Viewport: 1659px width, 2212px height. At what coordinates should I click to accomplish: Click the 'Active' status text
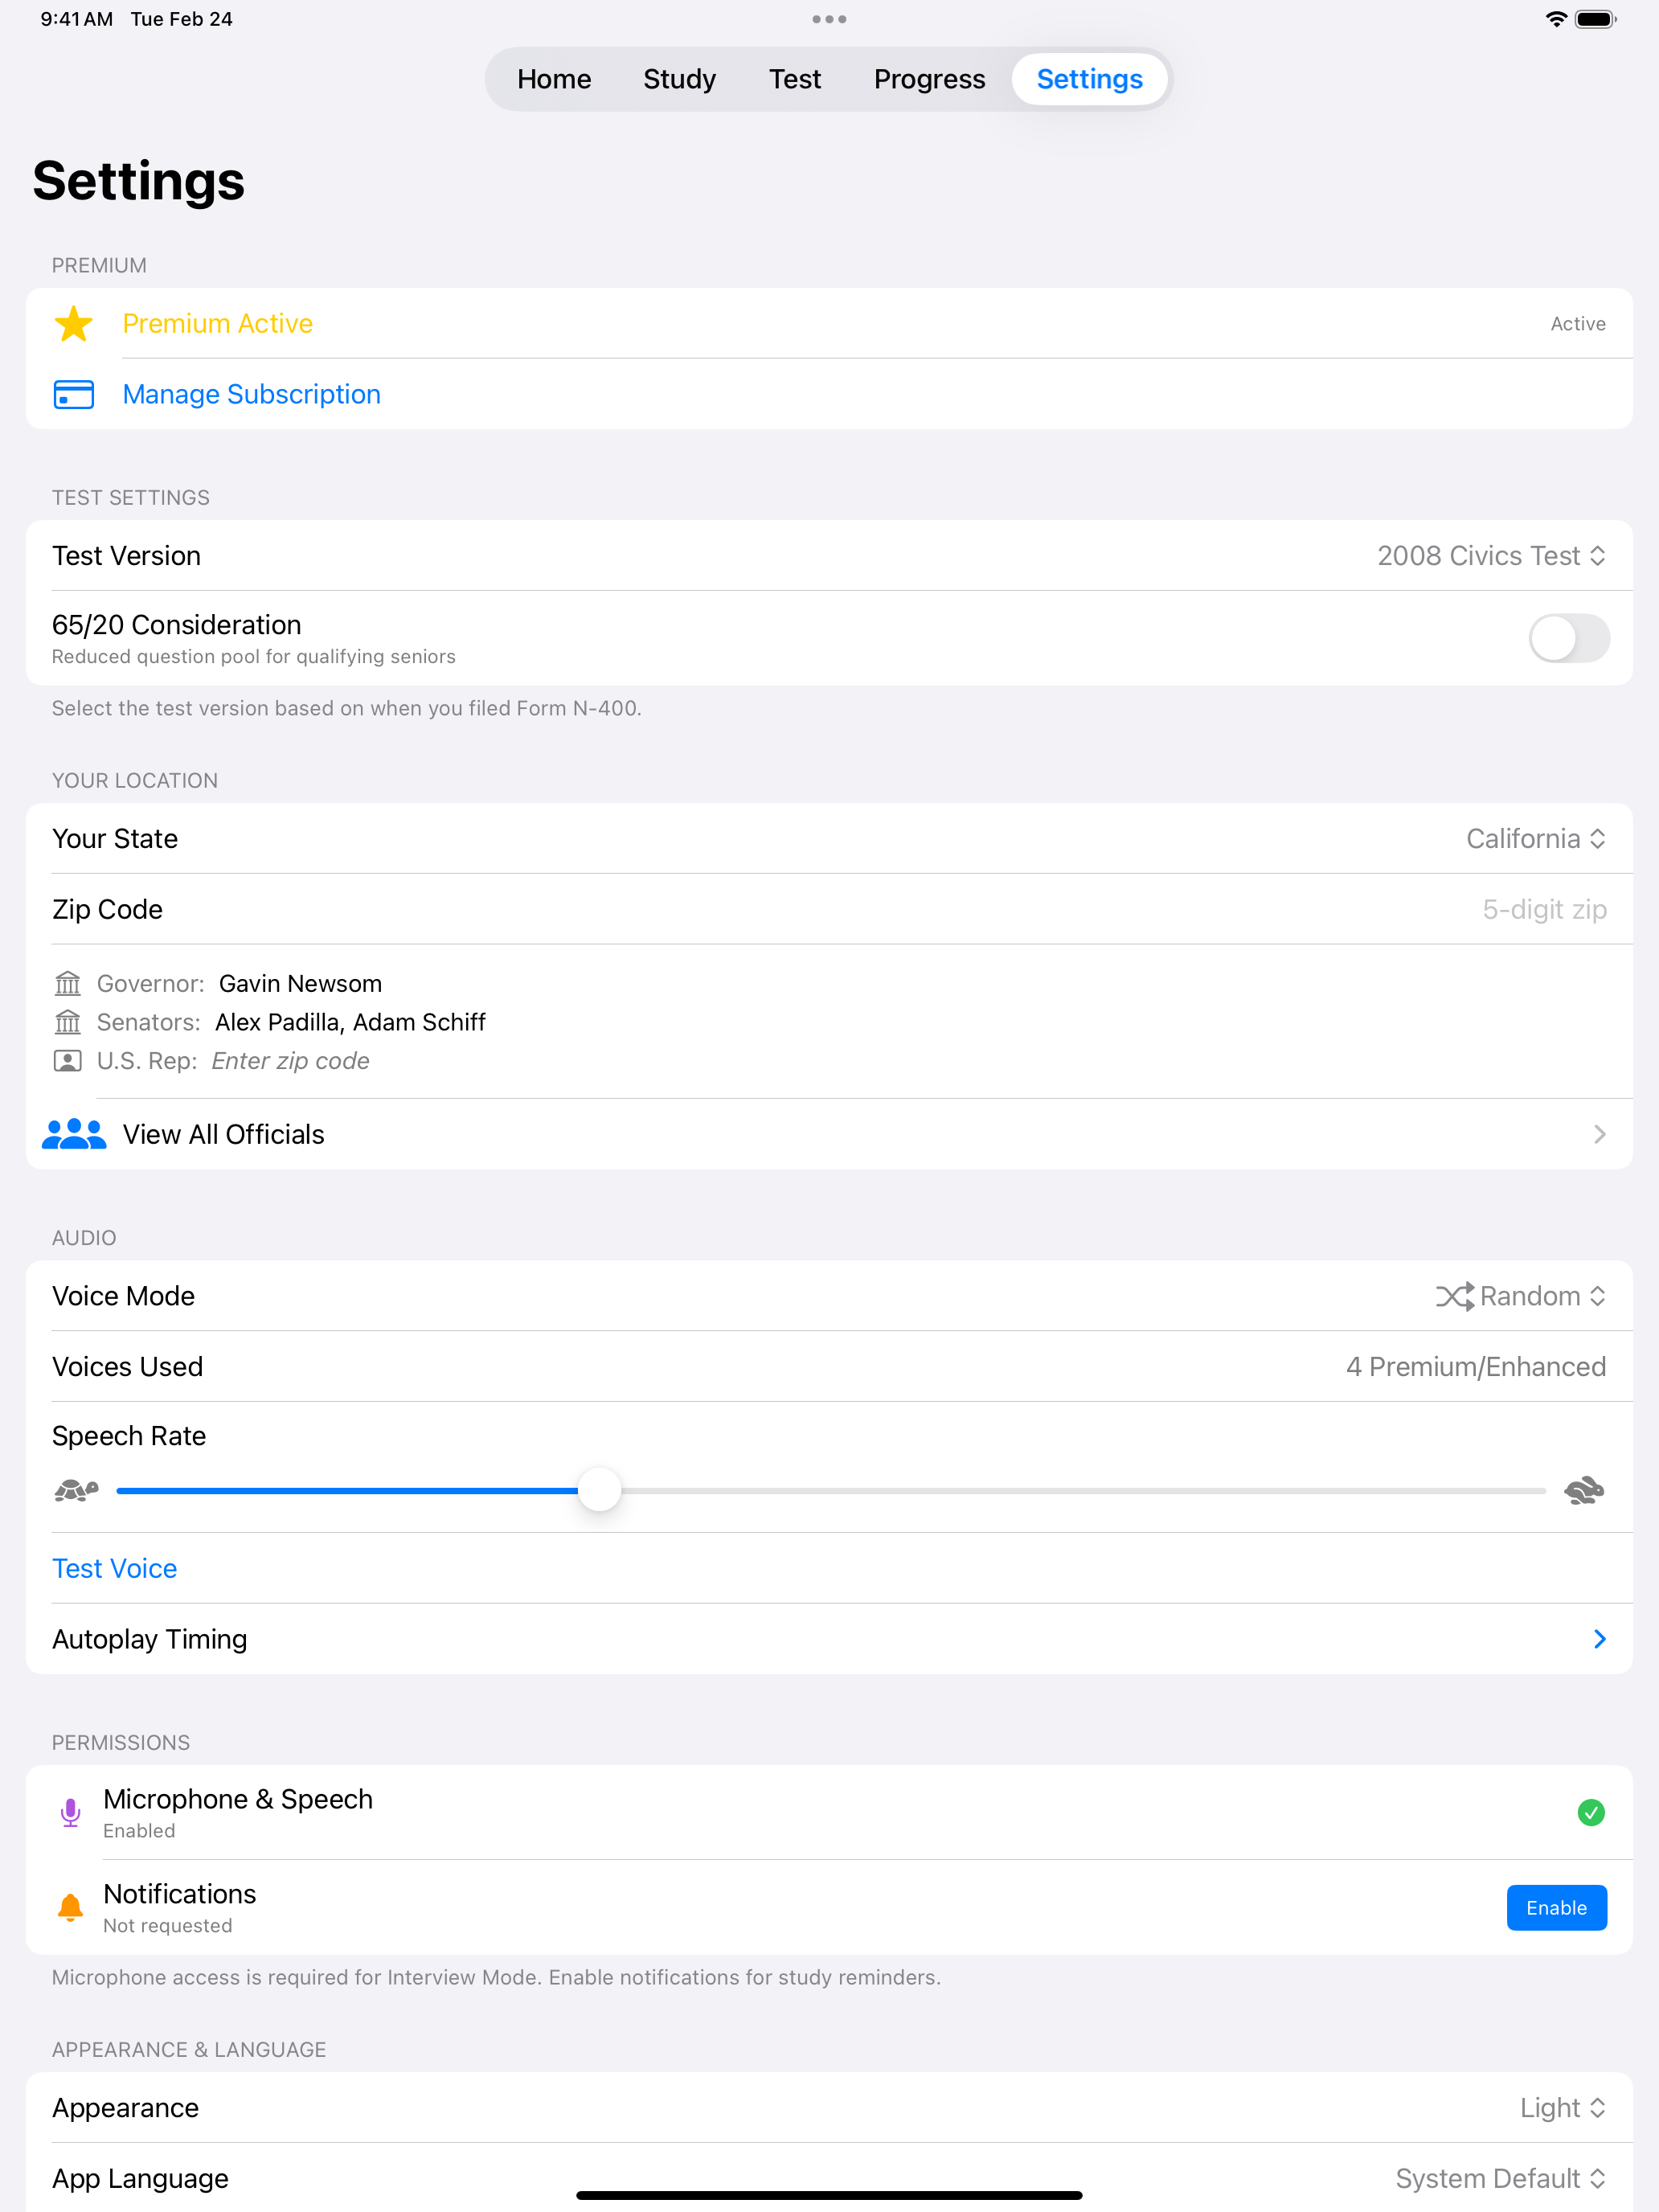(1578, 324)
